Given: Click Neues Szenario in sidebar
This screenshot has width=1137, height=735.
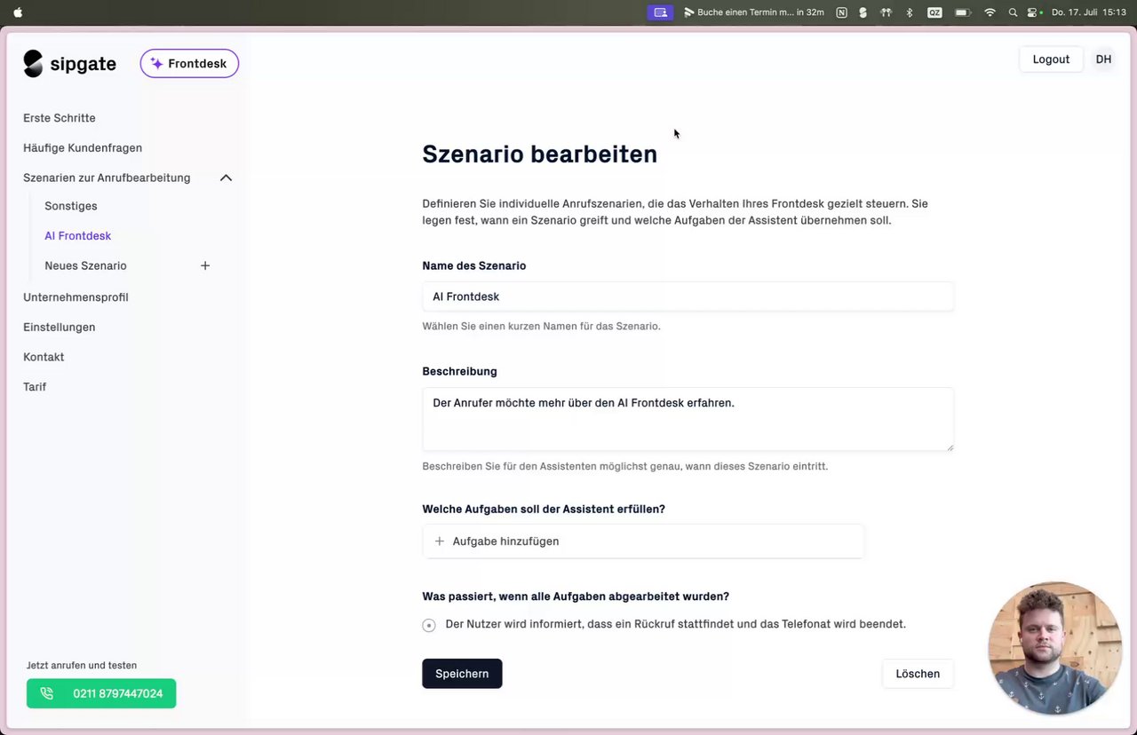Looking at the screenshot, I should pyautogui.click(x=85, y=265).
